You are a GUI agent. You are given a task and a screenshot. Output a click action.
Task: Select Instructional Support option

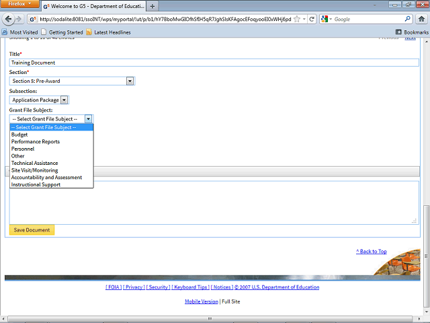click(x=52, y=184)
